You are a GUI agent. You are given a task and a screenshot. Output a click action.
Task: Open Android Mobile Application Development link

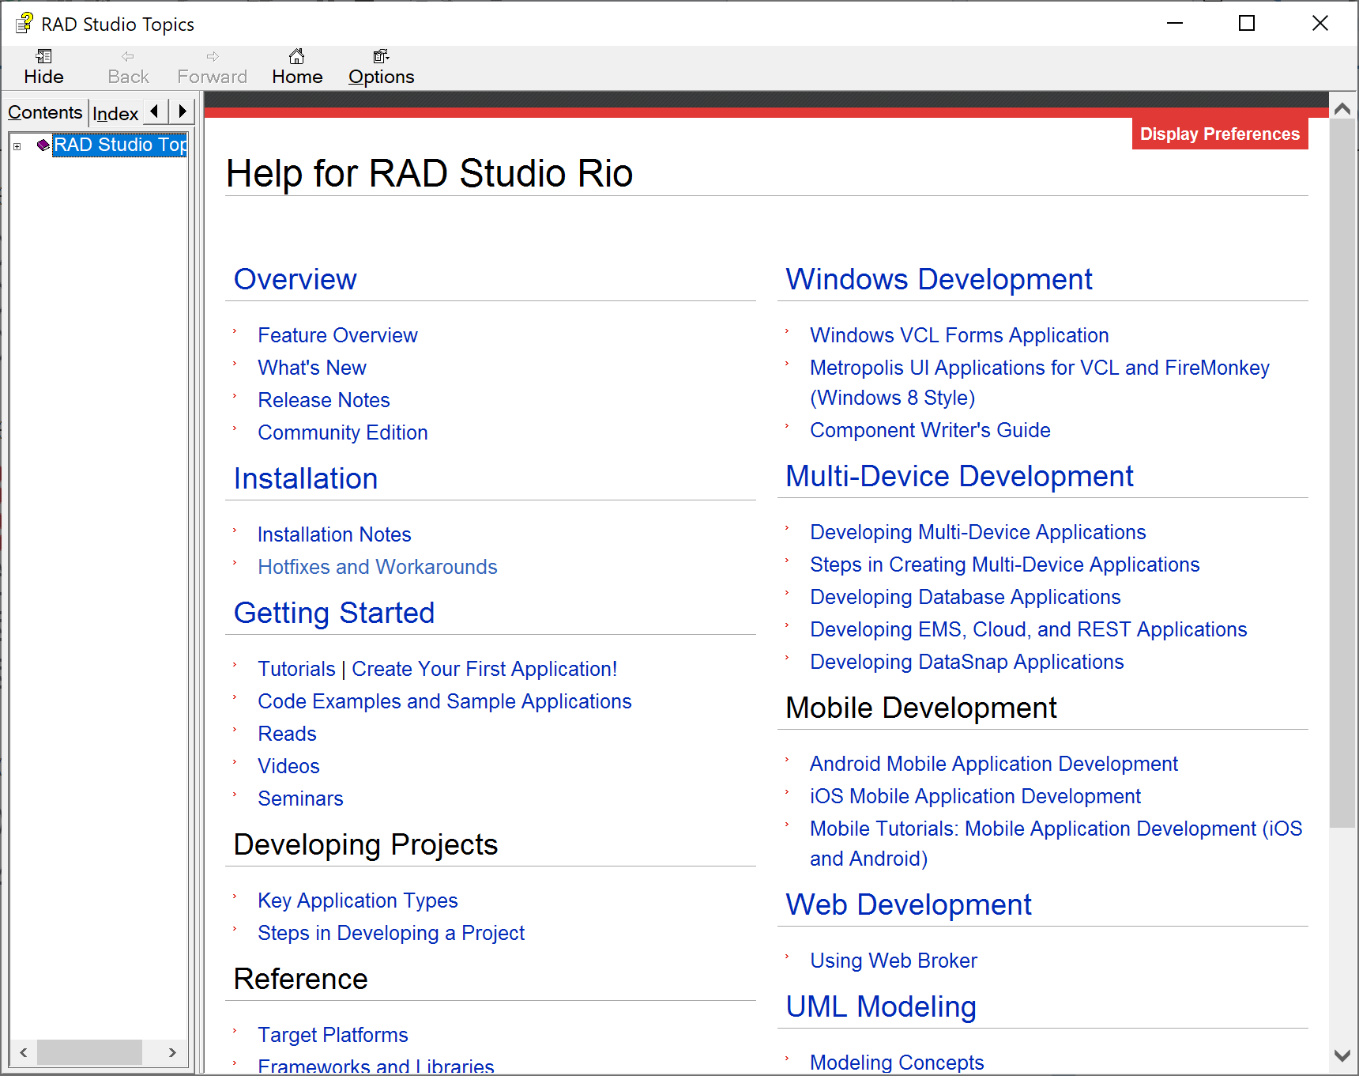pos(993,764)
